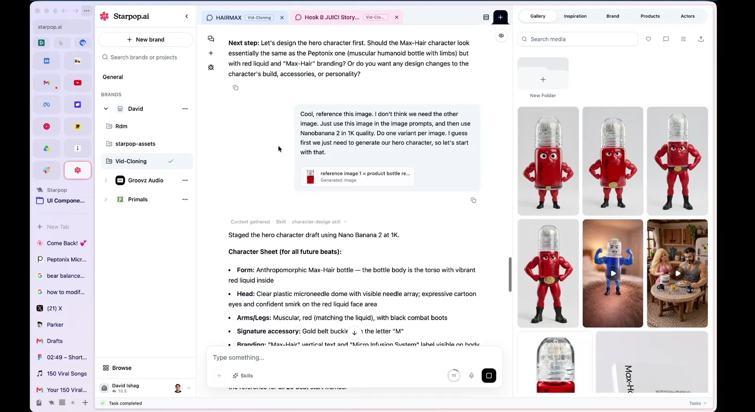Focus the Search brands or projects field
This screenshot has height=412, width=755.
click(x=145, y=58)
